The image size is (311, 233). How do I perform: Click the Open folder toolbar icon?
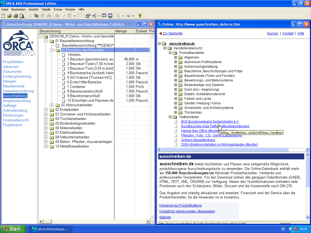tap(10, 16)
